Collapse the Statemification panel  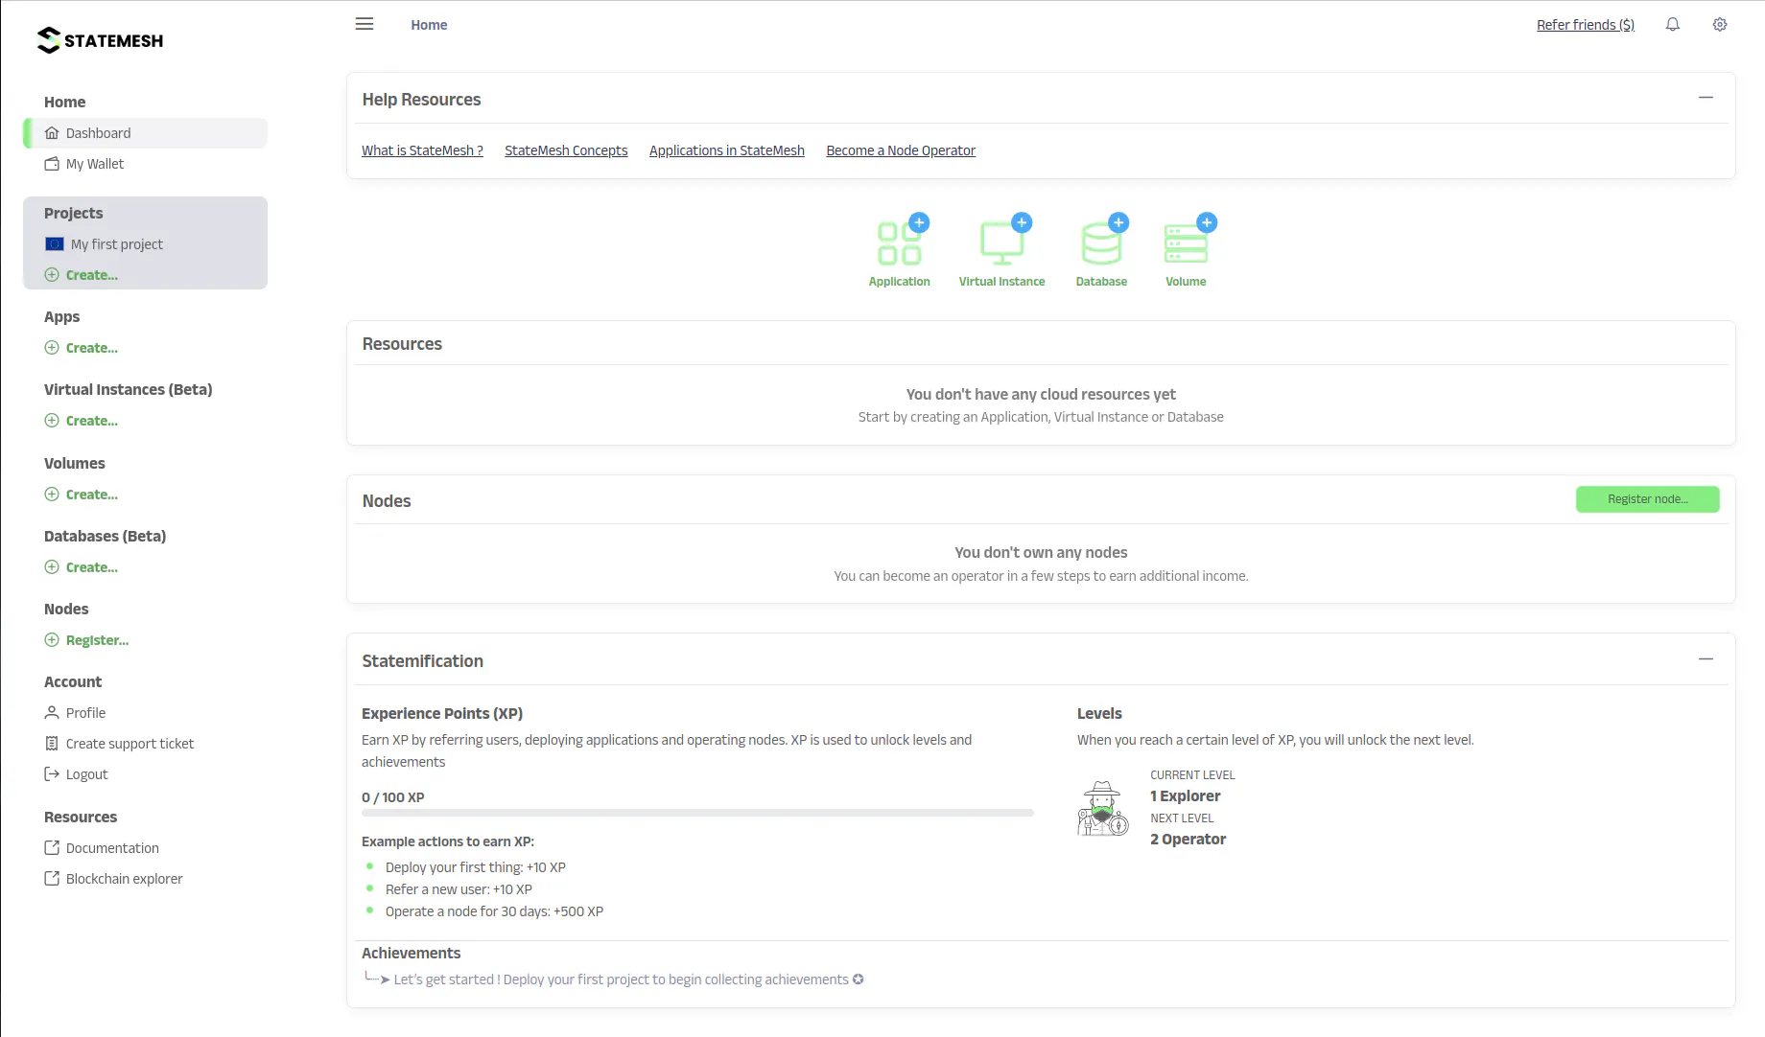1706,659
